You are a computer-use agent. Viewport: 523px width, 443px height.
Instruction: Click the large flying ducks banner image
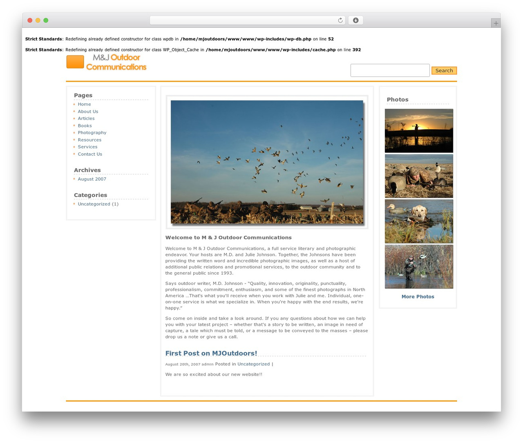point(267,162)
